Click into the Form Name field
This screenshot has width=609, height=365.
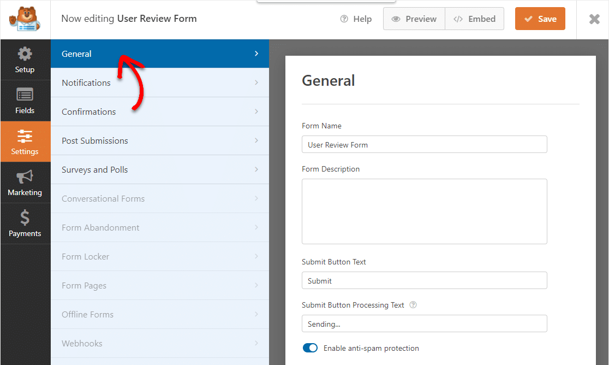(x=424, y=145)
